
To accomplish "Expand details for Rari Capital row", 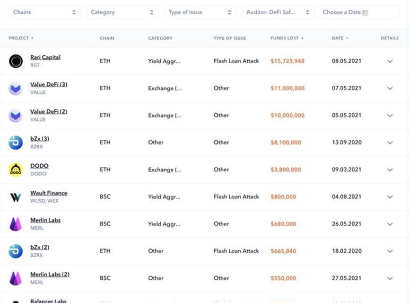I will coord(390,61).
